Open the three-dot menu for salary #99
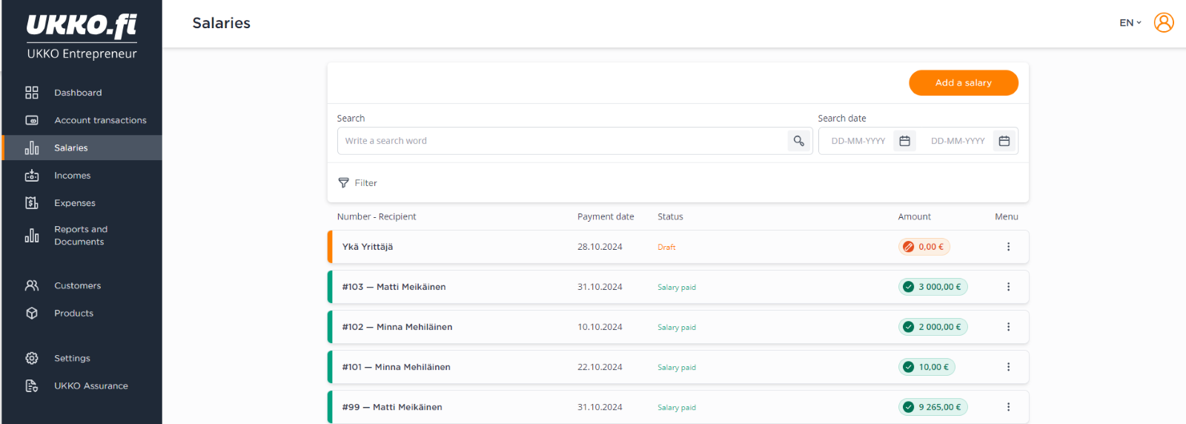Screen dimensions: 1186x424 pos(1008,407)
